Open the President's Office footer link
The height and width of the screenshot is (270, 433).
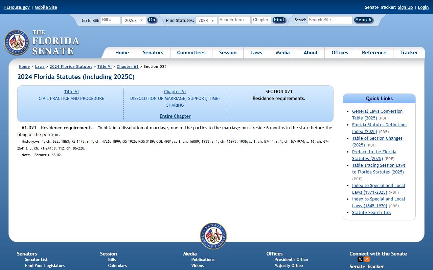point(291,259)
